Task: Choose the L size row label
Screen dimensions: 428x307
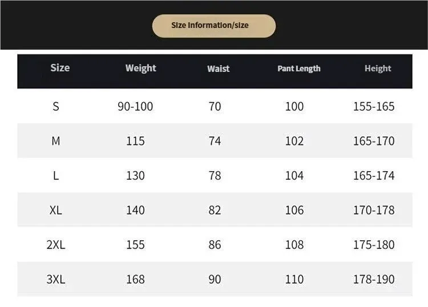Action: (x=56, y=175)
